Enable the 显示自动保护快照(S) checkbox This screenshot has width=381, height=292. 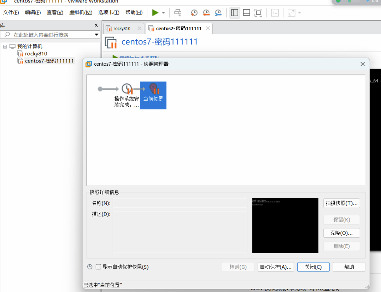pyautogui.click(x=98, y=267)
